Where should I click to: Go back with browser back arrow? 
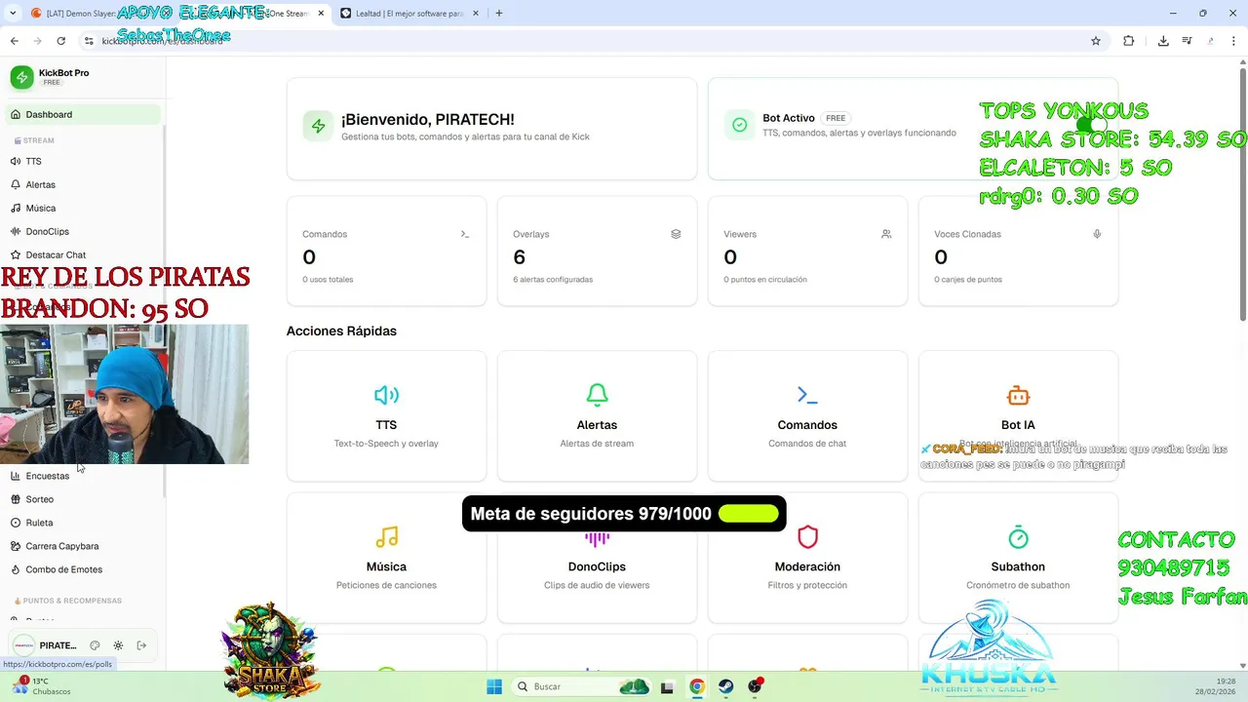[14, 41]
